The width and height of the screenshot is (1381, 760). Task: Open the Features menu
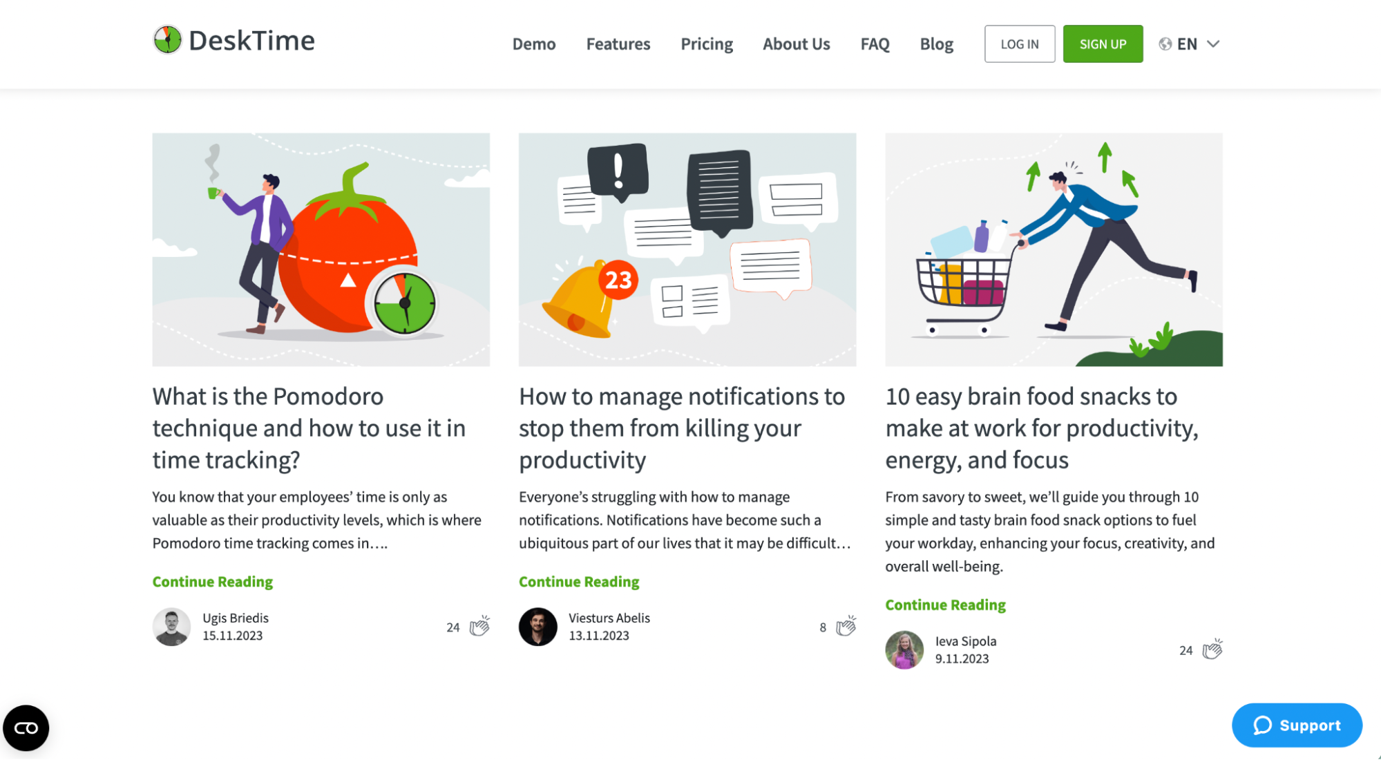618,44
